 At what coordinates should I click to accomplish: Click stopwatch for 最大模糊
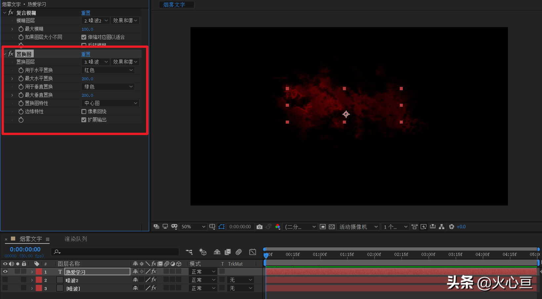[x=21, y=29]
